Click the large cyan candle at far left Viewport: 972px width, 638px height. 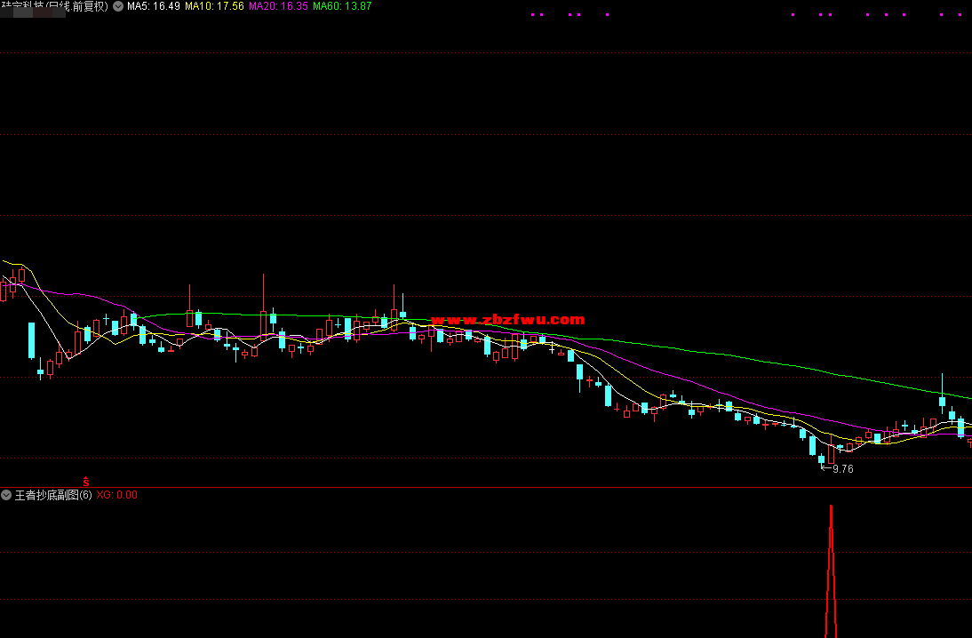coord(31,340)
